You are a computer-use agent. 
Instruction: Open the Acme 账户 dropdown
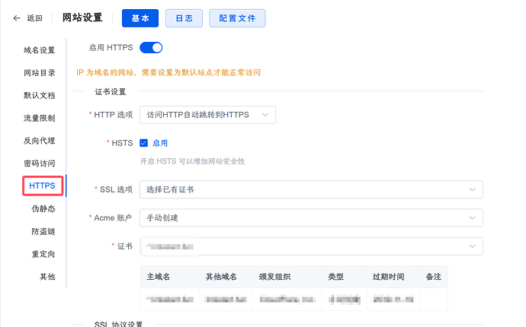[311, 218]
